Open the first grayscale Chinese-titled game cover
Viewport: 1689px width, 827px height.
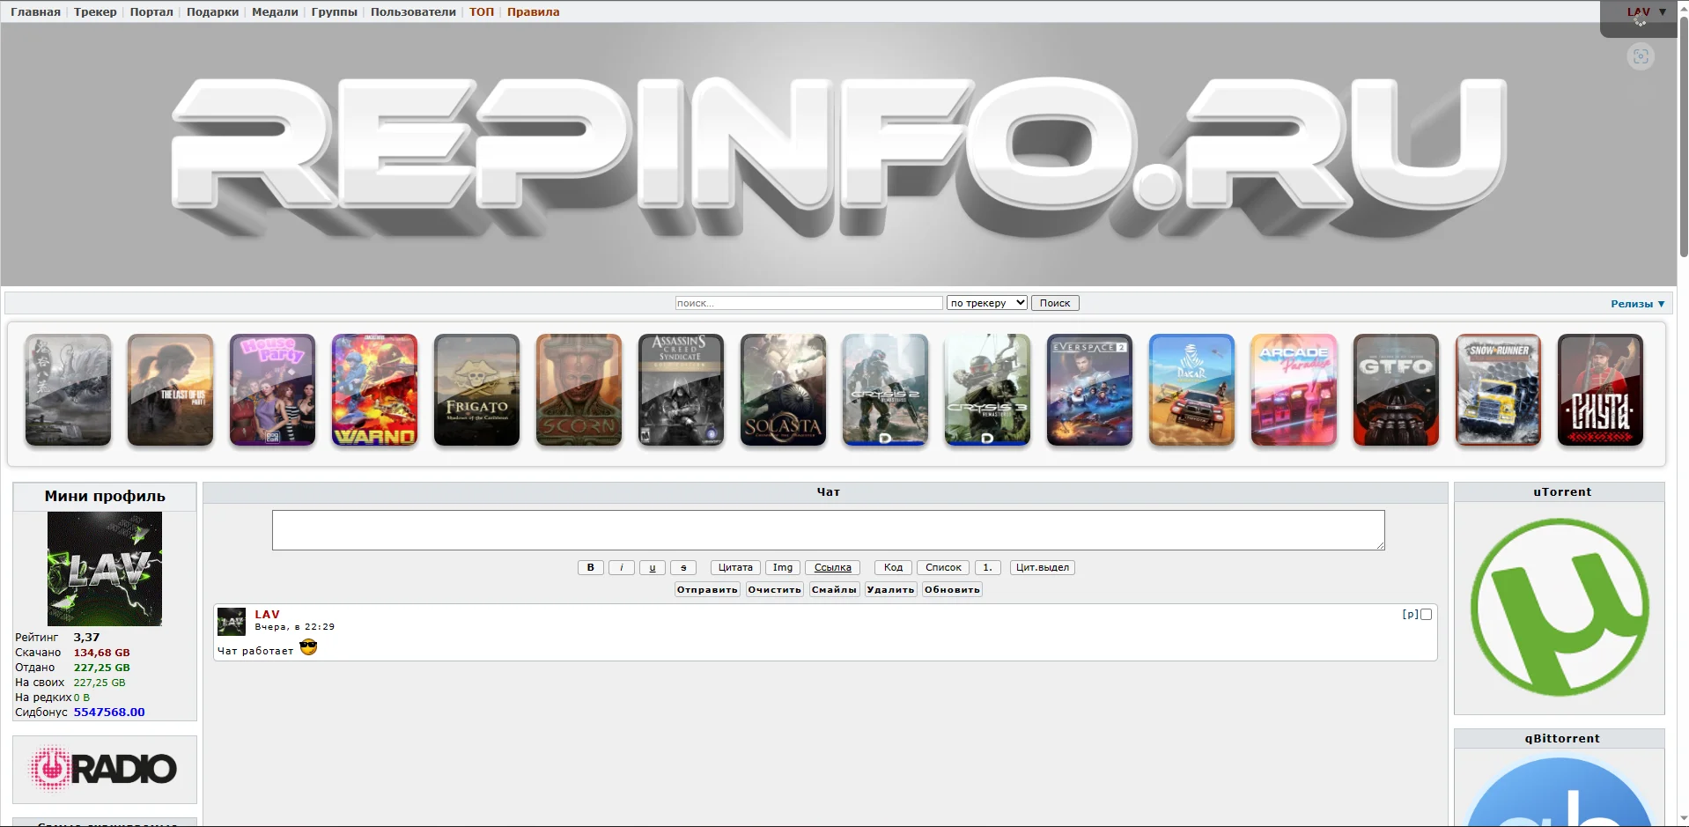68,389
